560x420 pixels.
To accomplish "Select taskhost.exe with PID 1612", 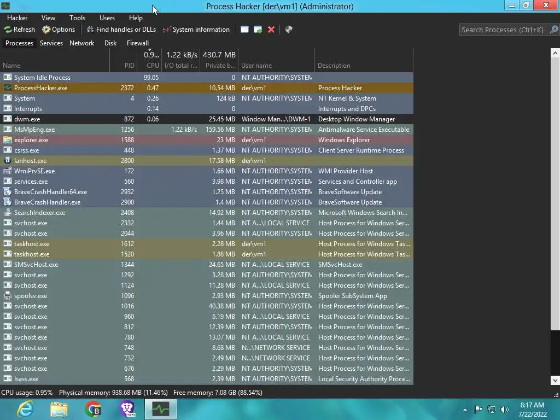I will (x=206, y=243).
